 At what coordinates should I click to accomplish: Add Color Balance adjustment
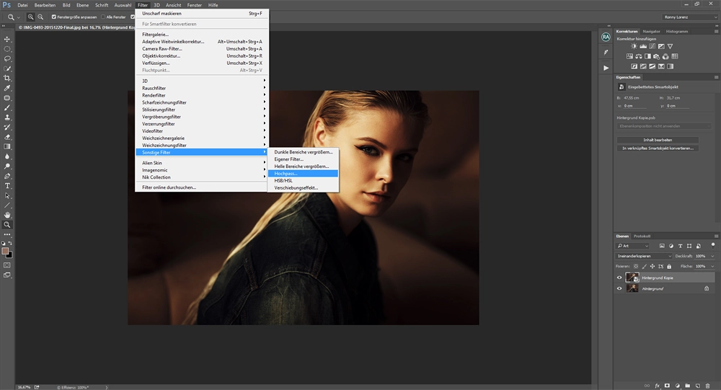pos(639,56)
